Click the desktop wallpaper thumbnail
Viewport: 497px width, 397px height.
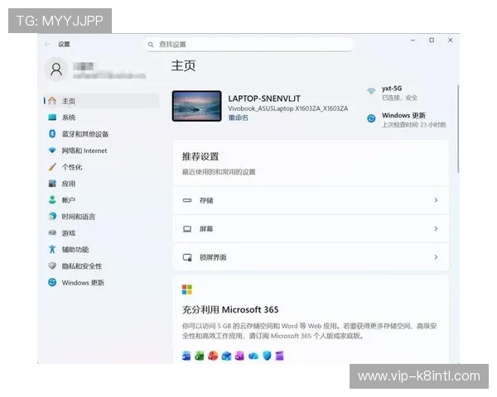coord(197,106)
